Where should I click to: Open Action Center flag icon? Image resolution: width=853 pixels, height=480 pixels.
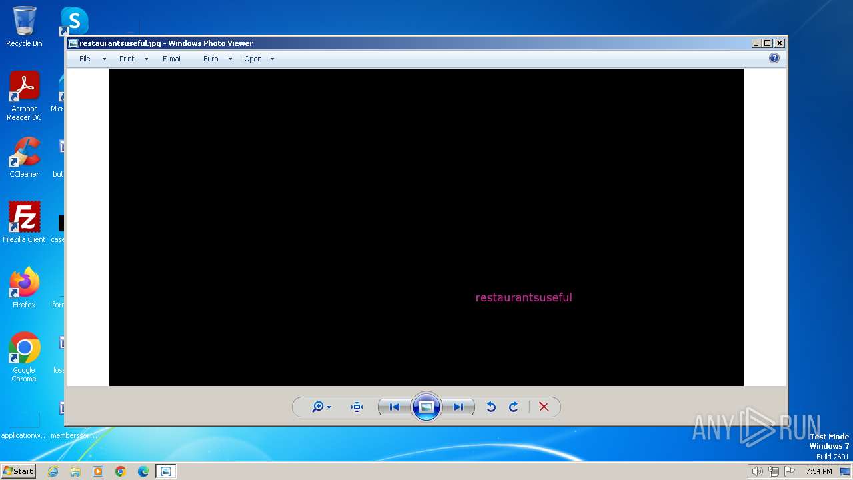[790, 471]
